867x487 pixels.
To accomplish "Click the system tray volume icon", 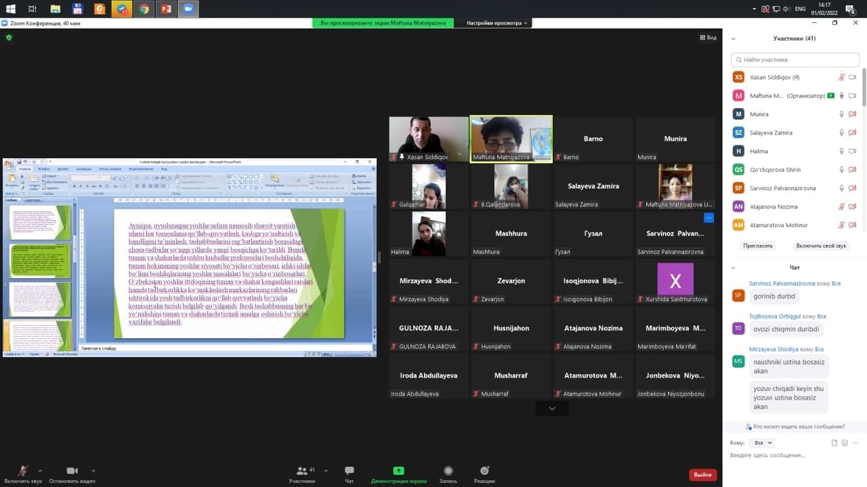I will [x=786, y=9].
